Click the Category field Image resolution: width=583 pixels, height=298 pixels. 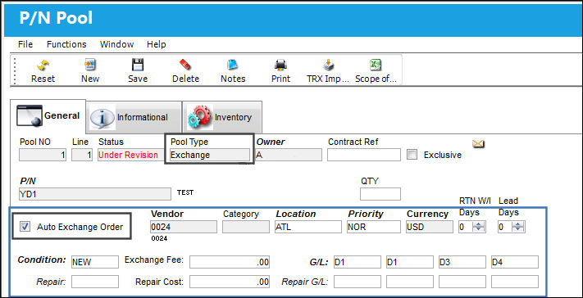point(246,227)
